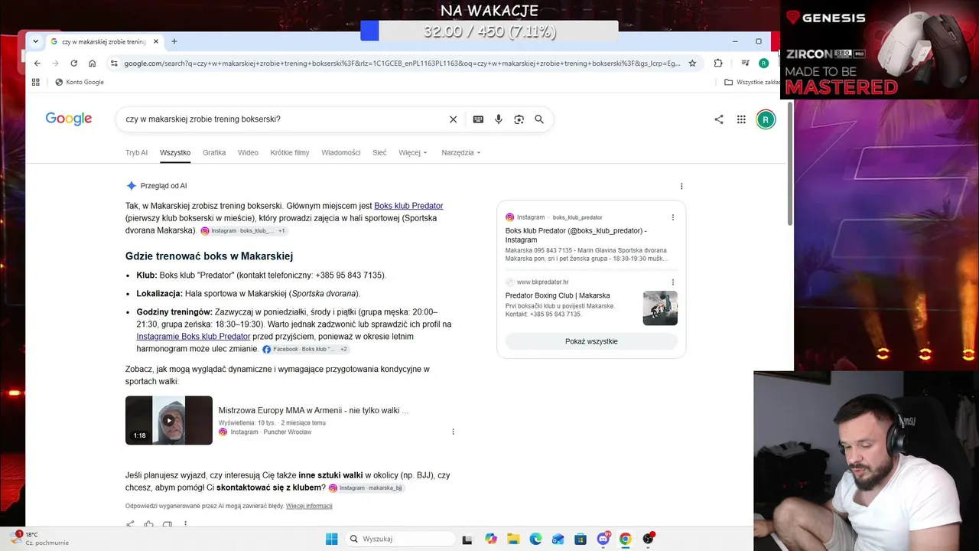
Task: Open the Google apps grid
Action: (x=741, y=119)
